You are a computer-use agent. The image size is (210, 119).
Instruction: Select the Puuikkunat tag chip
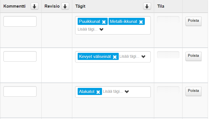point(90,21)
